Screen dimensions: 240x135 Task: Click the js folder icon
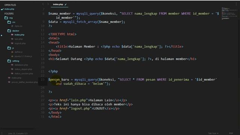9,48
